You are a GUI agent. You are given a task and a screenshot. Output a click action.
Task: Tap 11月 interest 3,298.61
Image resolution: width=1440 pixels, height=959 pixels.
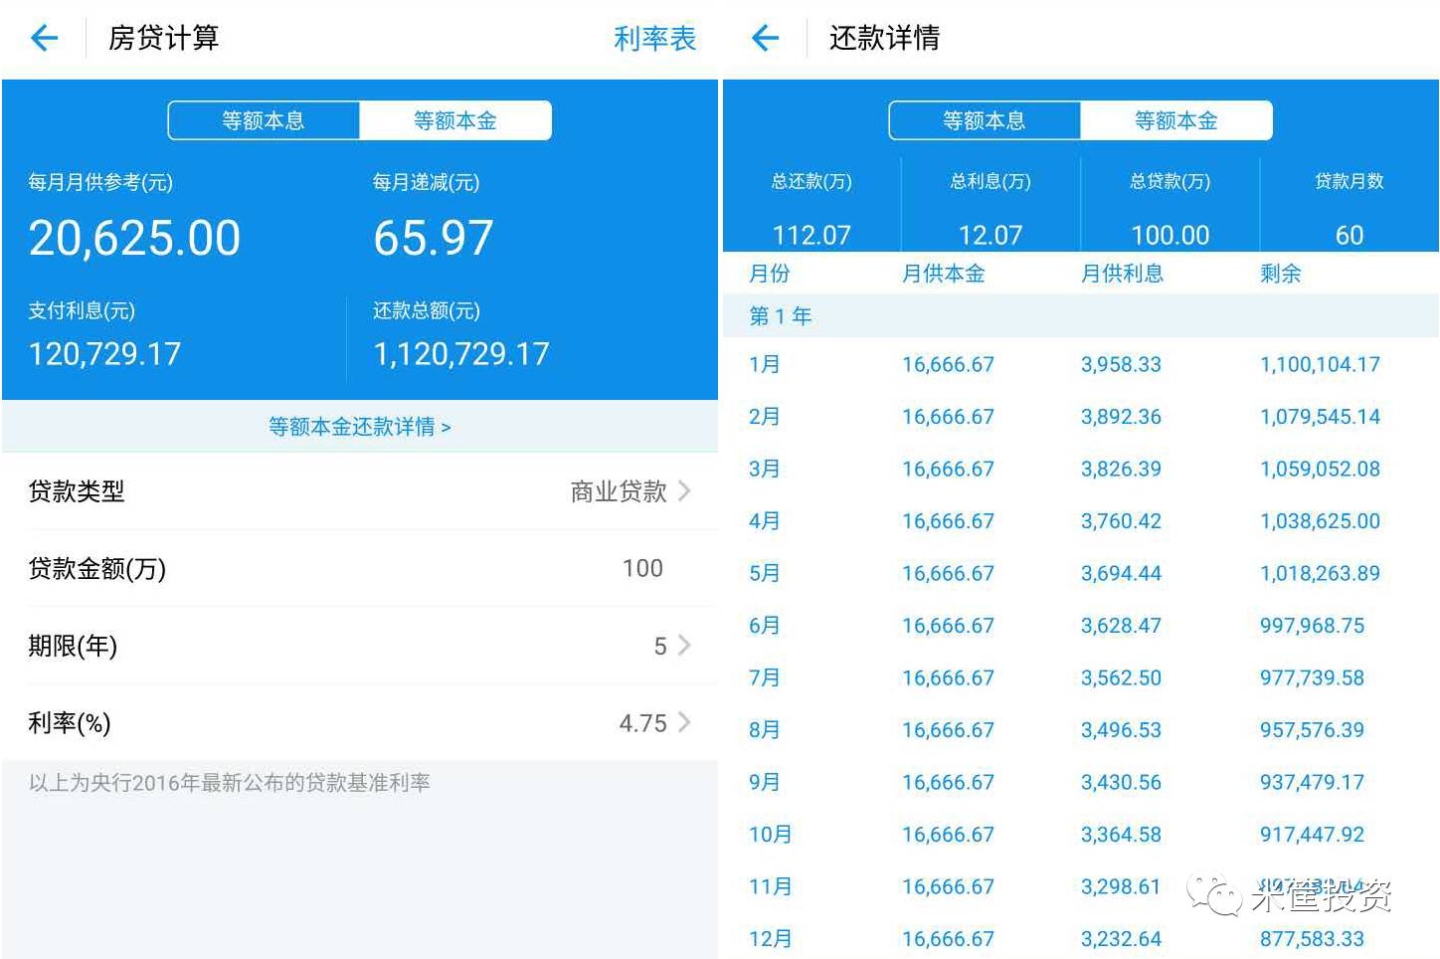tap(1121, 886)
